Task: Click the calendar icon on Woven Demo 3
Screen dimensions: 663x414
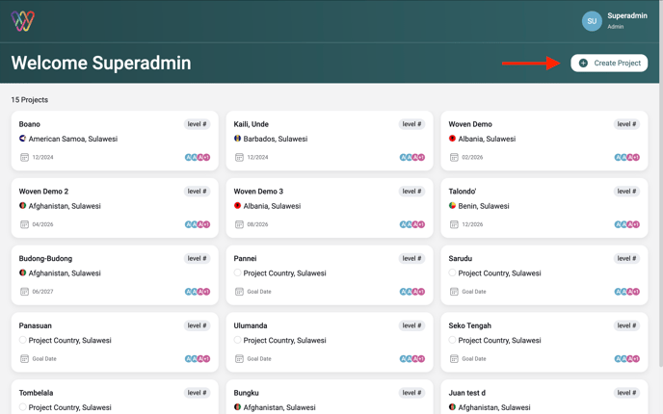Action: click(239, 224)
